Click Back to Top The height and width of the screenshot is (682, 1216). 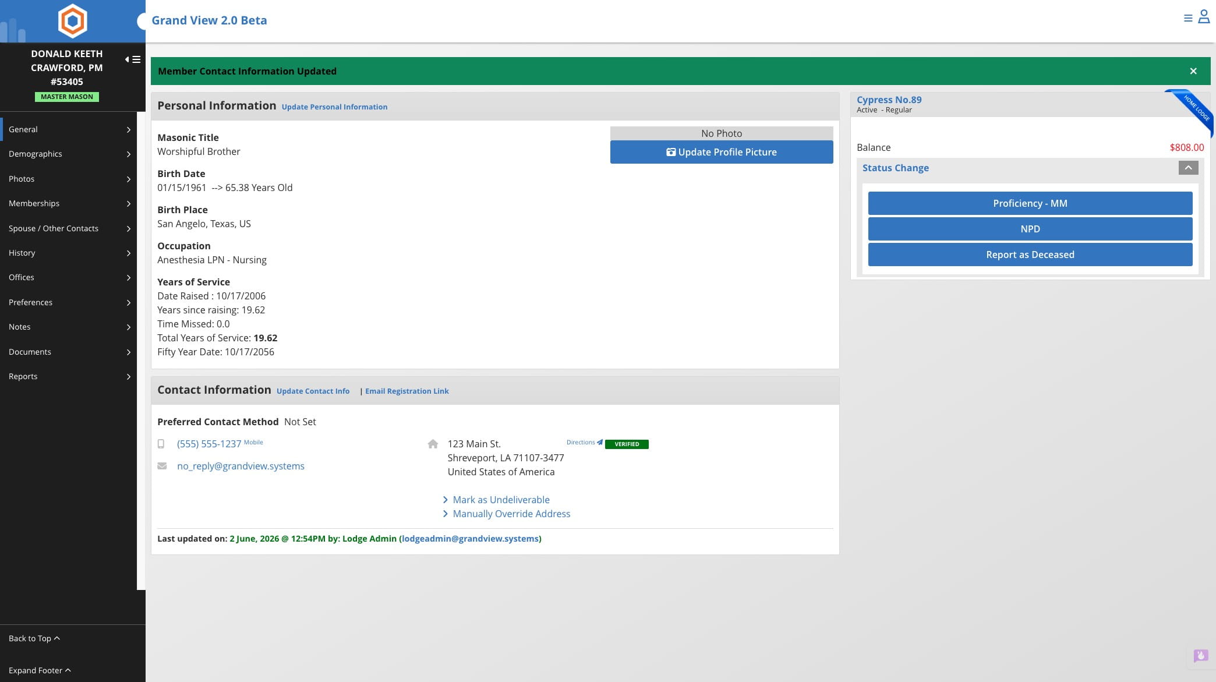[34, 638]
